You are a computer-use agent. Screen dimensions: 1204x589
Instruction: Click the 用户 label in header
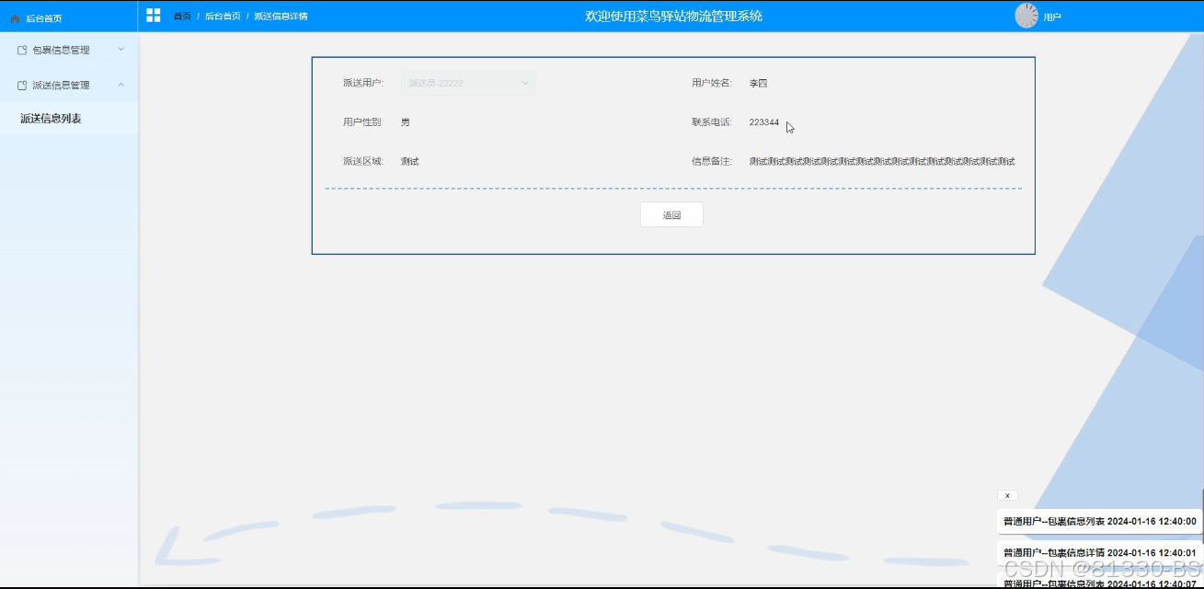pyautogui.click(x=1052, y=17)
